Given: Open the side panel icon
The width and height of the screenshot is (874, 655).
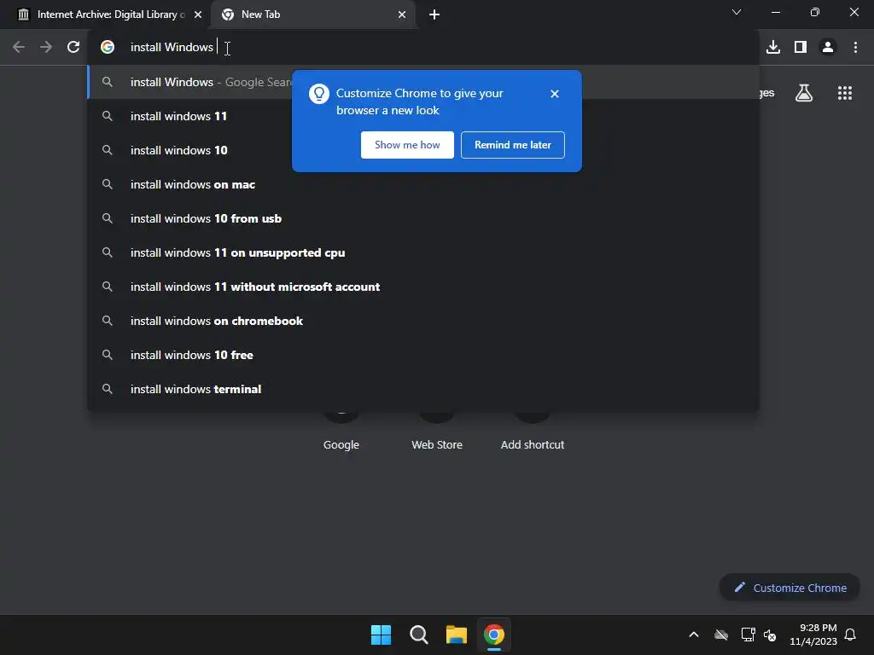Looking at the screenshot, I should click(801, 47).
